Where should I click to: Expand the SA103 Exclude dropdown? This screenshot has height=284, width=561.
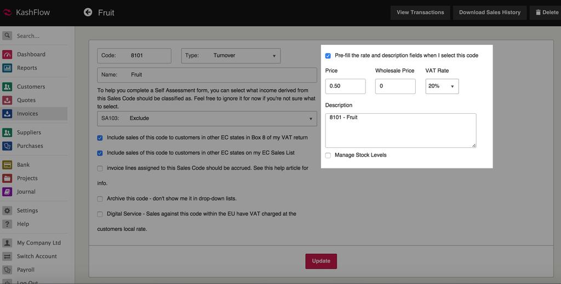coord(207,118)
